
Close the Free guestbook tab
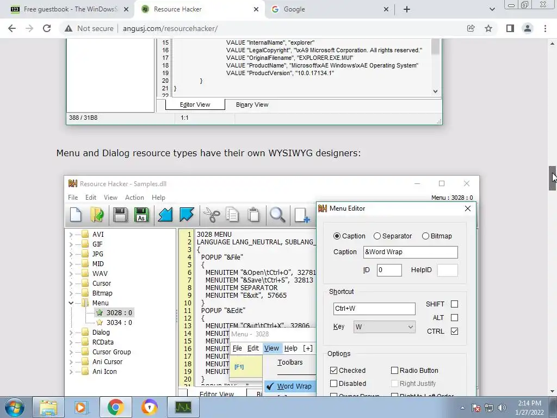tap(126, 9)
